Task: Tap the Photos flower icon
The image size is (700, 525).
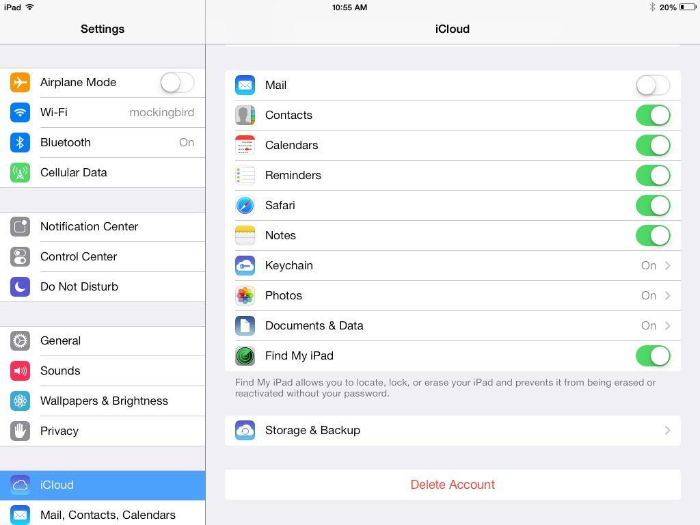Action: [245, 295]
